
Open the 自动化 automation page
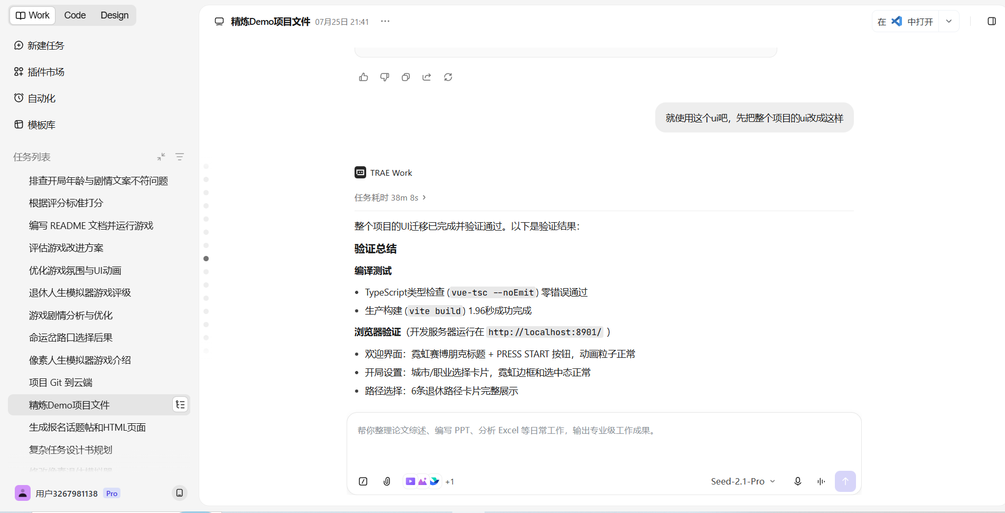pos(35,98)
